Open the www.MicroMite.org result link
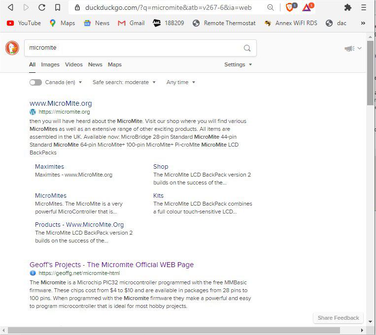This screenshot has height=335, width=376. tap(61, 103)
